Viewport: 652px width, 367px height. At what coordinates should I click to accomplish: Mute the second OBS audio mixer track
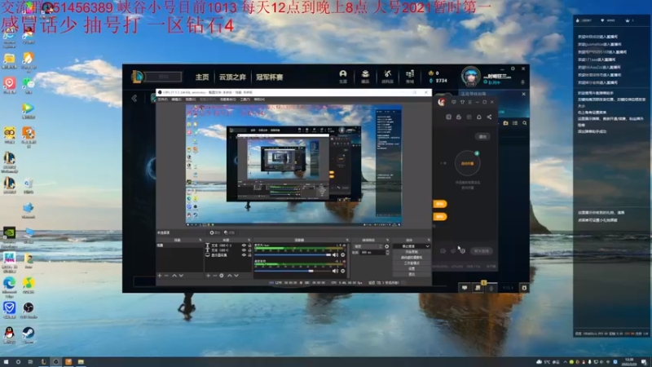[335, 271]
